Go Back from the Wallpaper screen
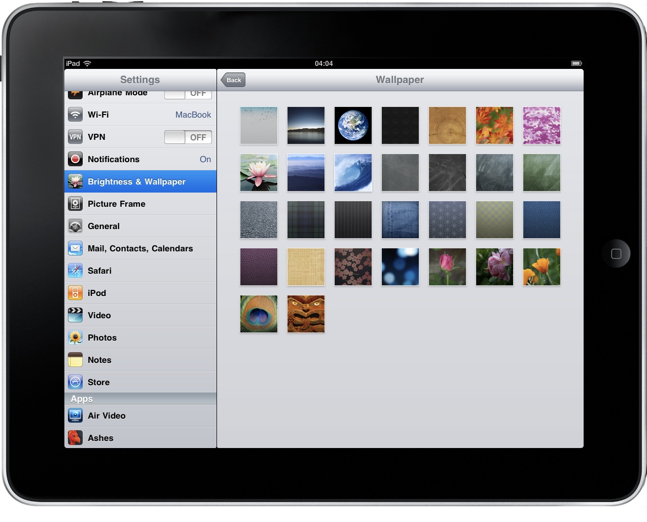This screenshot has width=647, height=522. point(233,80)
